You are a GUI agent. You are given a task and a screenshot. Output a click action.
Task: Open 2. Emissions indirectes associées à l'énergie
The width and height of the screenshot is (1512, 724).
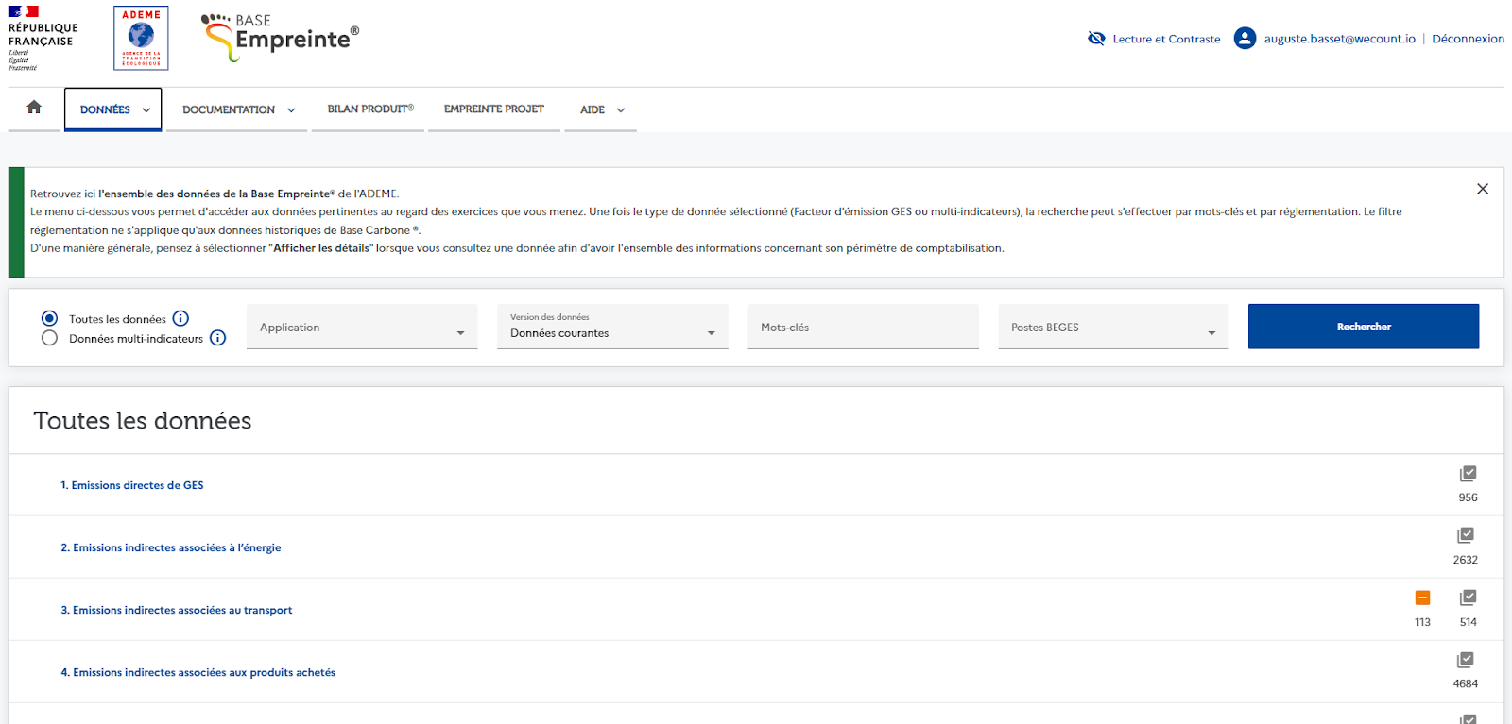171,547
